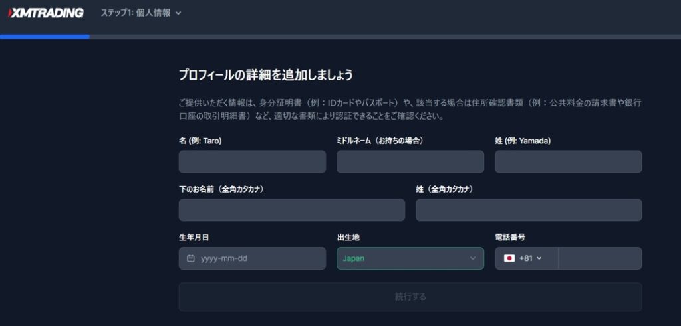
Task: Click the 電話番号 number input field
Action: coord(601,258)
